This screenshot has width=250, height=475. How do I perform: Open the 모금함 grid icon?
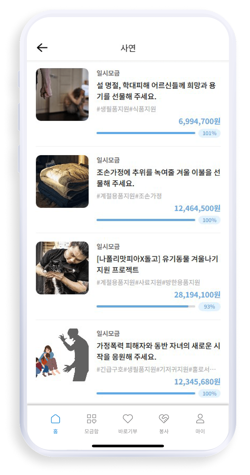coord(91,419)
